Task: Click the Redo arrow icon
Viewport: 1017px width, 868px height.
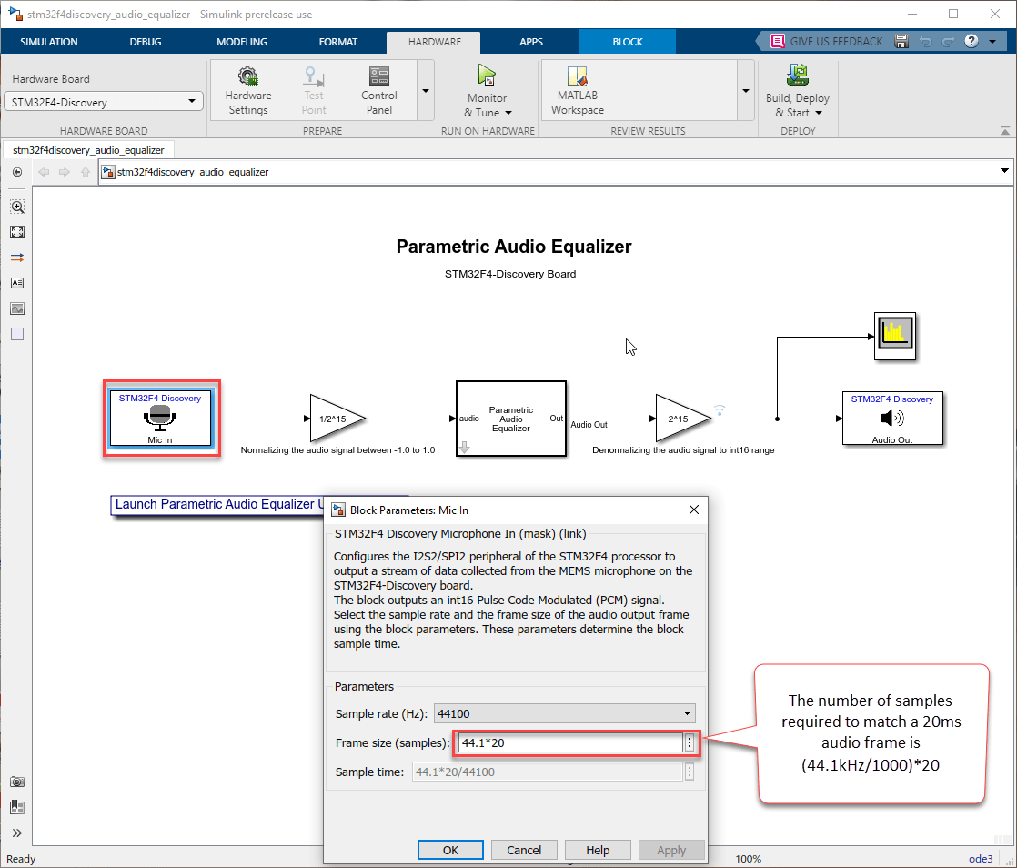Action: tap(948, 42)
